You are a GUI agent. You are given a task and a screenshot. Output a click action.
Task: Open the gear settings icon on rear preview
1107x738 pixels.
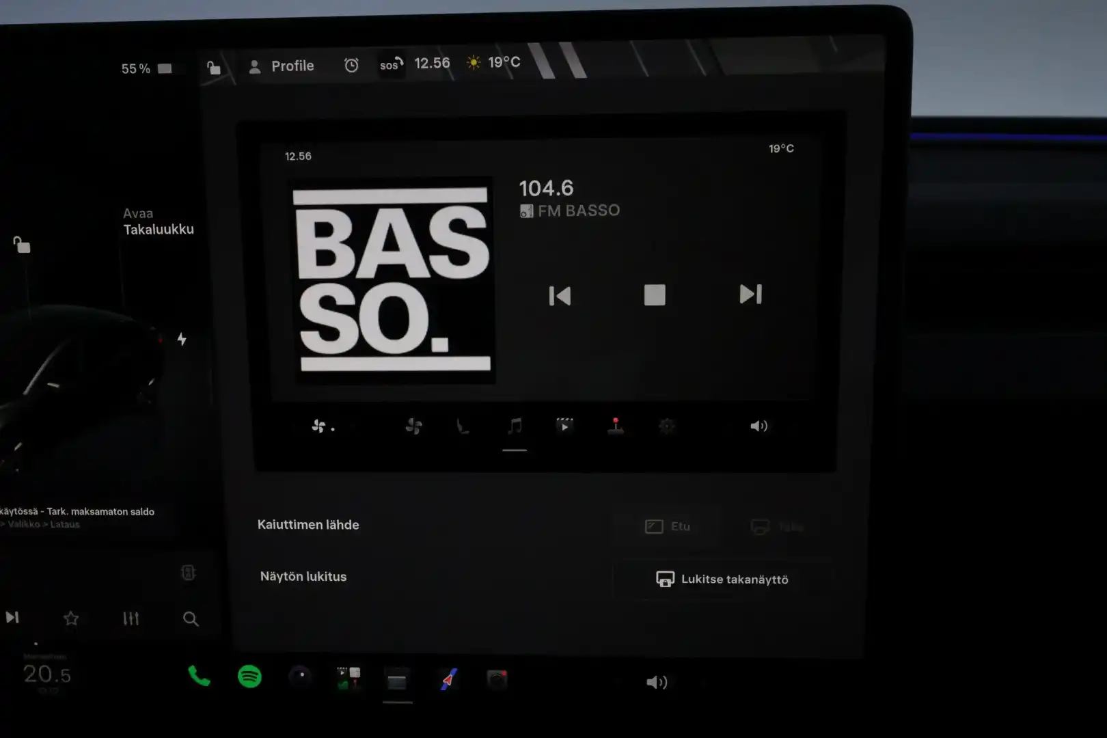click(x=667, y=426)
